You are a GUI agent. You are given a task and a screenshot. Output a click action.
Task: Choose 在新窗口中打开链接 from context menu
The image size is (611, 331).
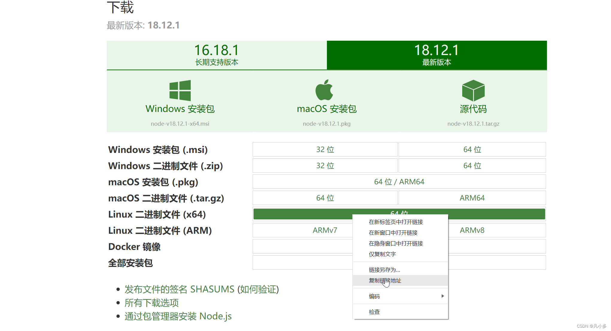click(400, 233)
